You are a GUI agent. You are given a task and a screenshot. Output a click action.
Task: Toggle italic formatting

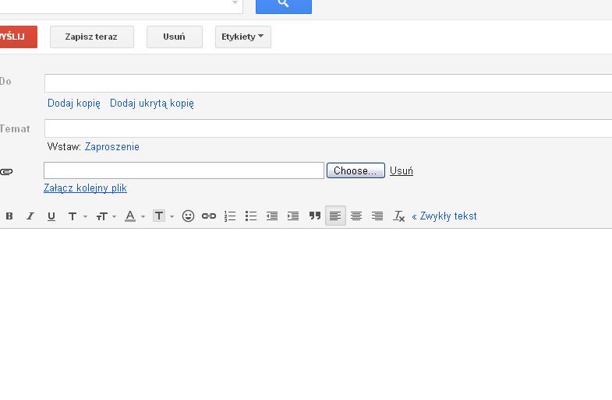coord(30,216)
